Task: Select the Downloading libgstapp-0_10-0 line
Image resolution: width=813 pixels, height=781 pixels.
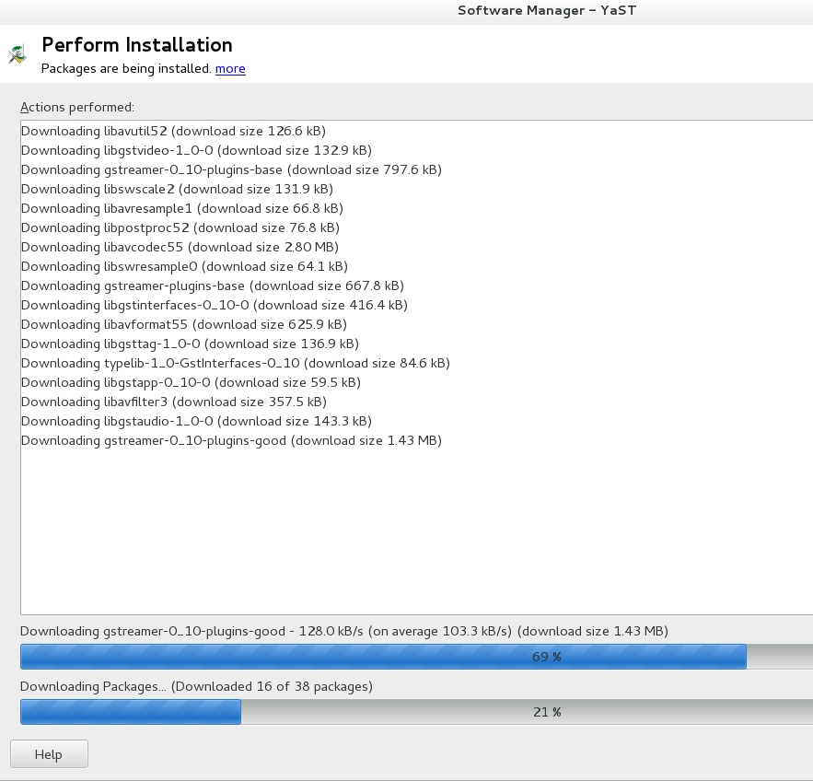Action: click(x=191, y=383)
